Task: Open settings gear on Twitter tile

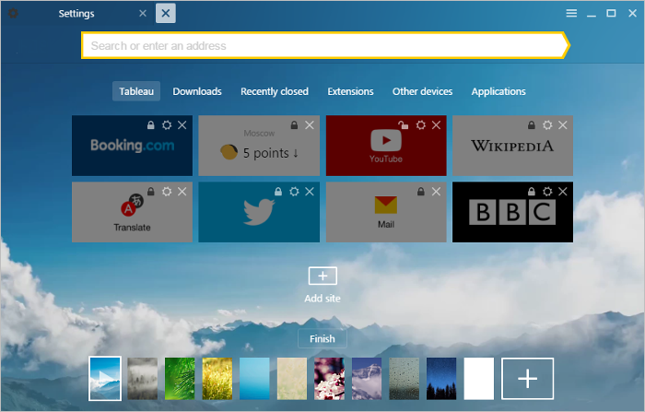Action: point(294,192)
